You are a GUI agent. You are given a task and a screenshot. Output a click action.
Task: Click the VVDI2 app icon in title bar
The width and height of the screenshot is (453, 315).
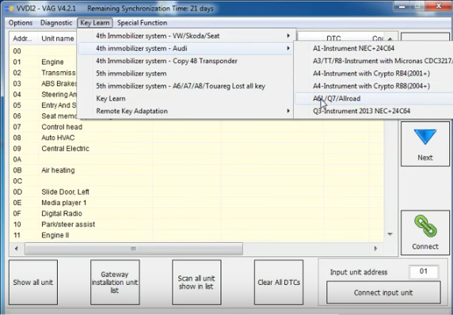click(x=10, y=9)
